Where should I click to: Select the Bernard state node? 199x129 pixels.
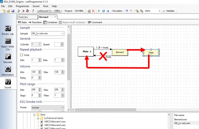(120, 52)
